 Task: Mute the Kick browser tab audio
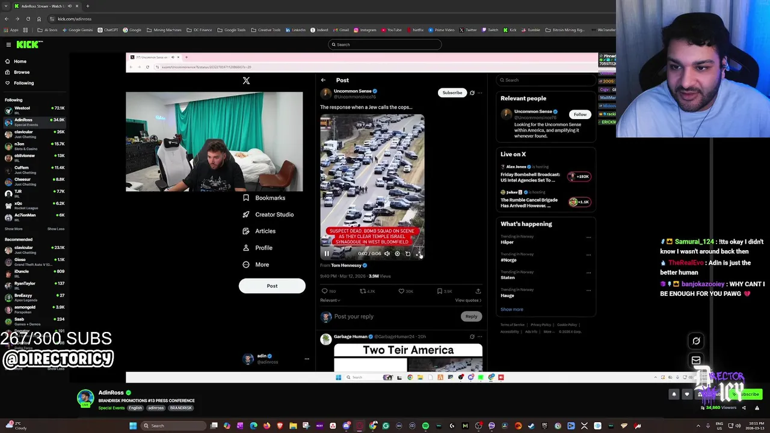click(70, 6)
